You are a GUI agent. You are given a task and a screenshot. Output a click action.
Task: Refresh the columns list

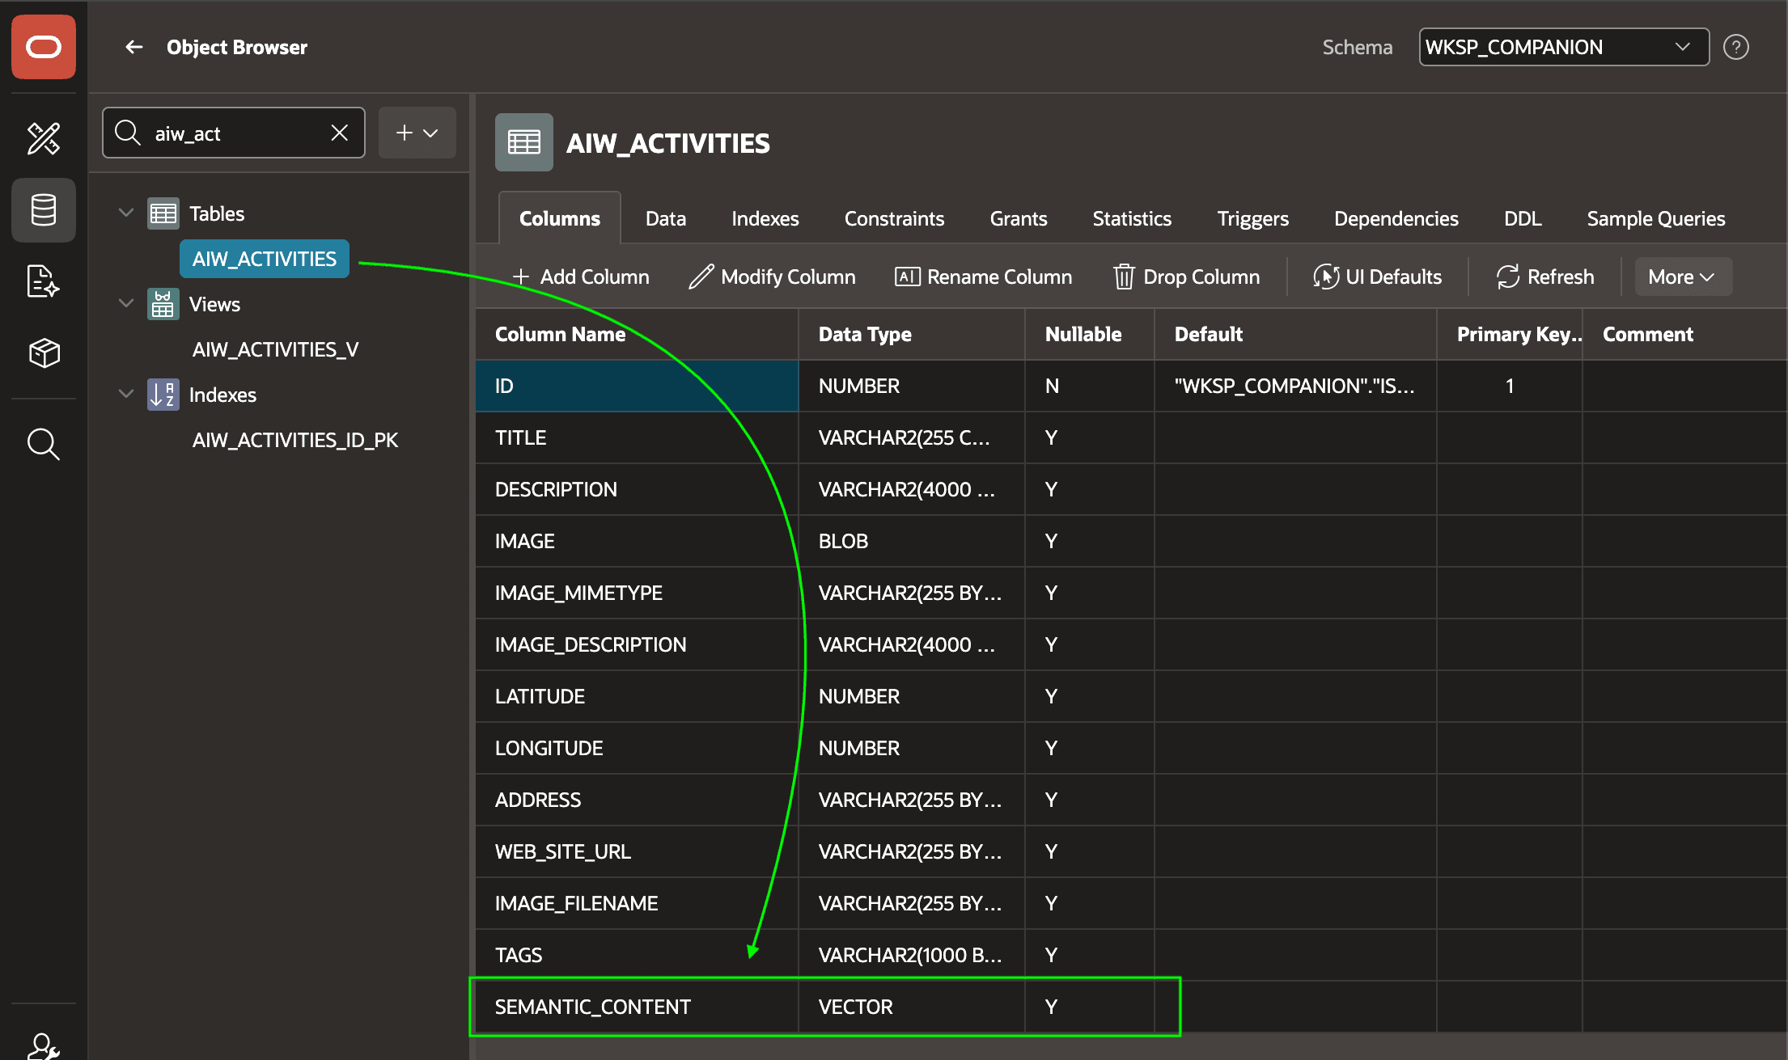click(1545, 277)
